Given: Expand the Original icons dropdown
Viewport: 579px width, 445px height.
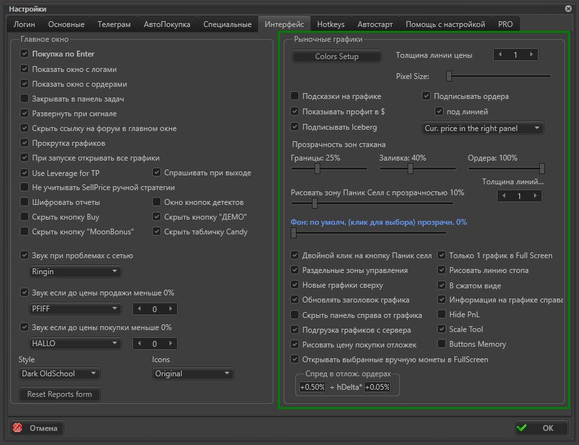Looking at the screenshot, I should point(193,373).
